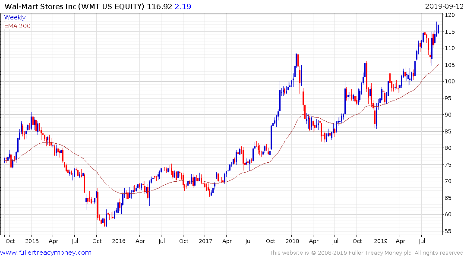464x259 pixels.
Task: Click the 2016 time axis label
Action: [x=119, y=241]
